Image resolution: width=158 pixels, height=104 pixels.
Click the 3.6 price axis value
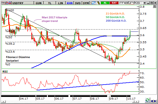[x=142, y=35]
